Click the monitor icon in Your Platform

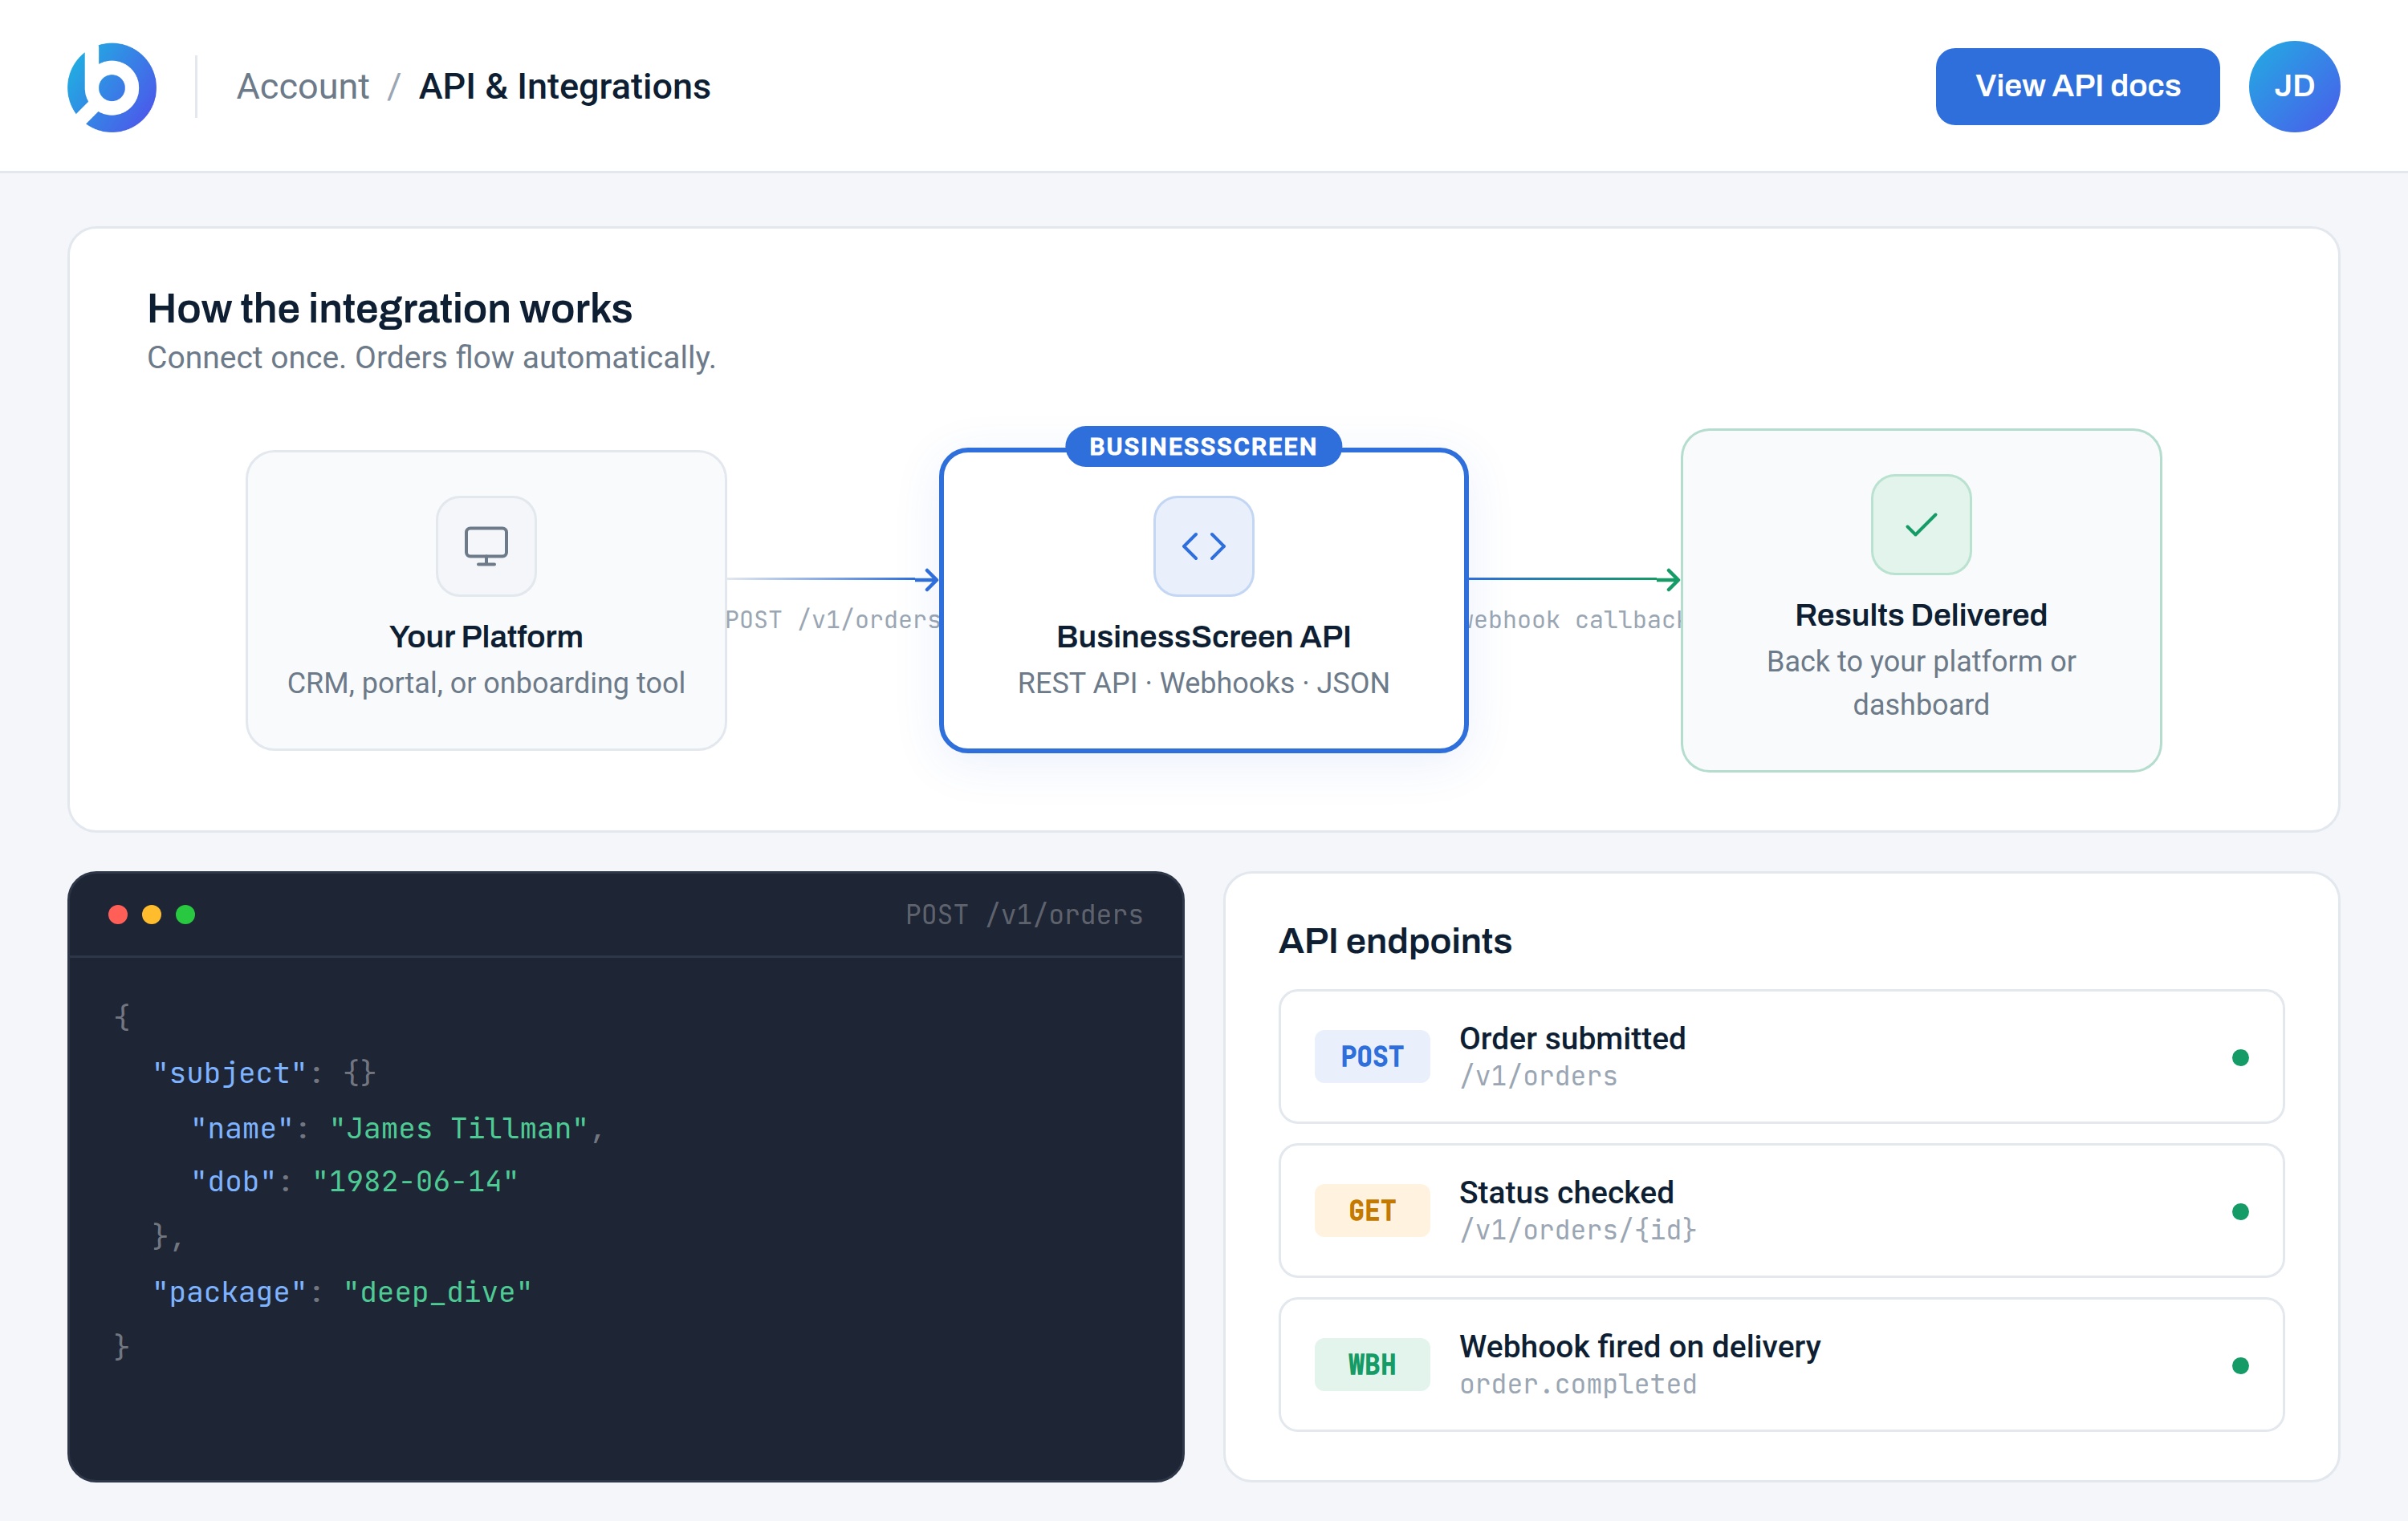[x=486, y=546]
